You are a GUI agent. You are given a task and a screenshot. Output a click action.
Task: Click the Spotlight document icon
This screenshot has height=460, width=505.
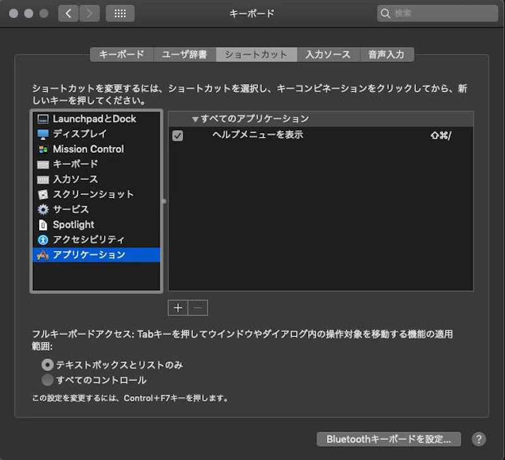coord(43,225)
